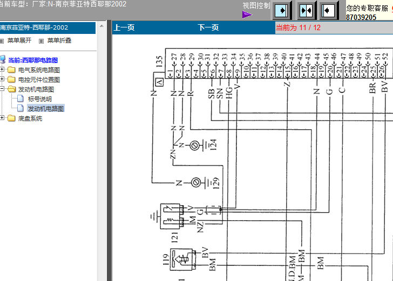
Task: Expand the 底盘系统 tree node
Action: [2, 118]
